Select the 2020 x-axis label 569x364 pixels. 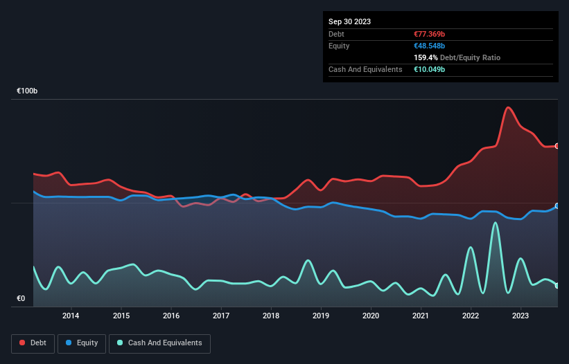[371, 316]
